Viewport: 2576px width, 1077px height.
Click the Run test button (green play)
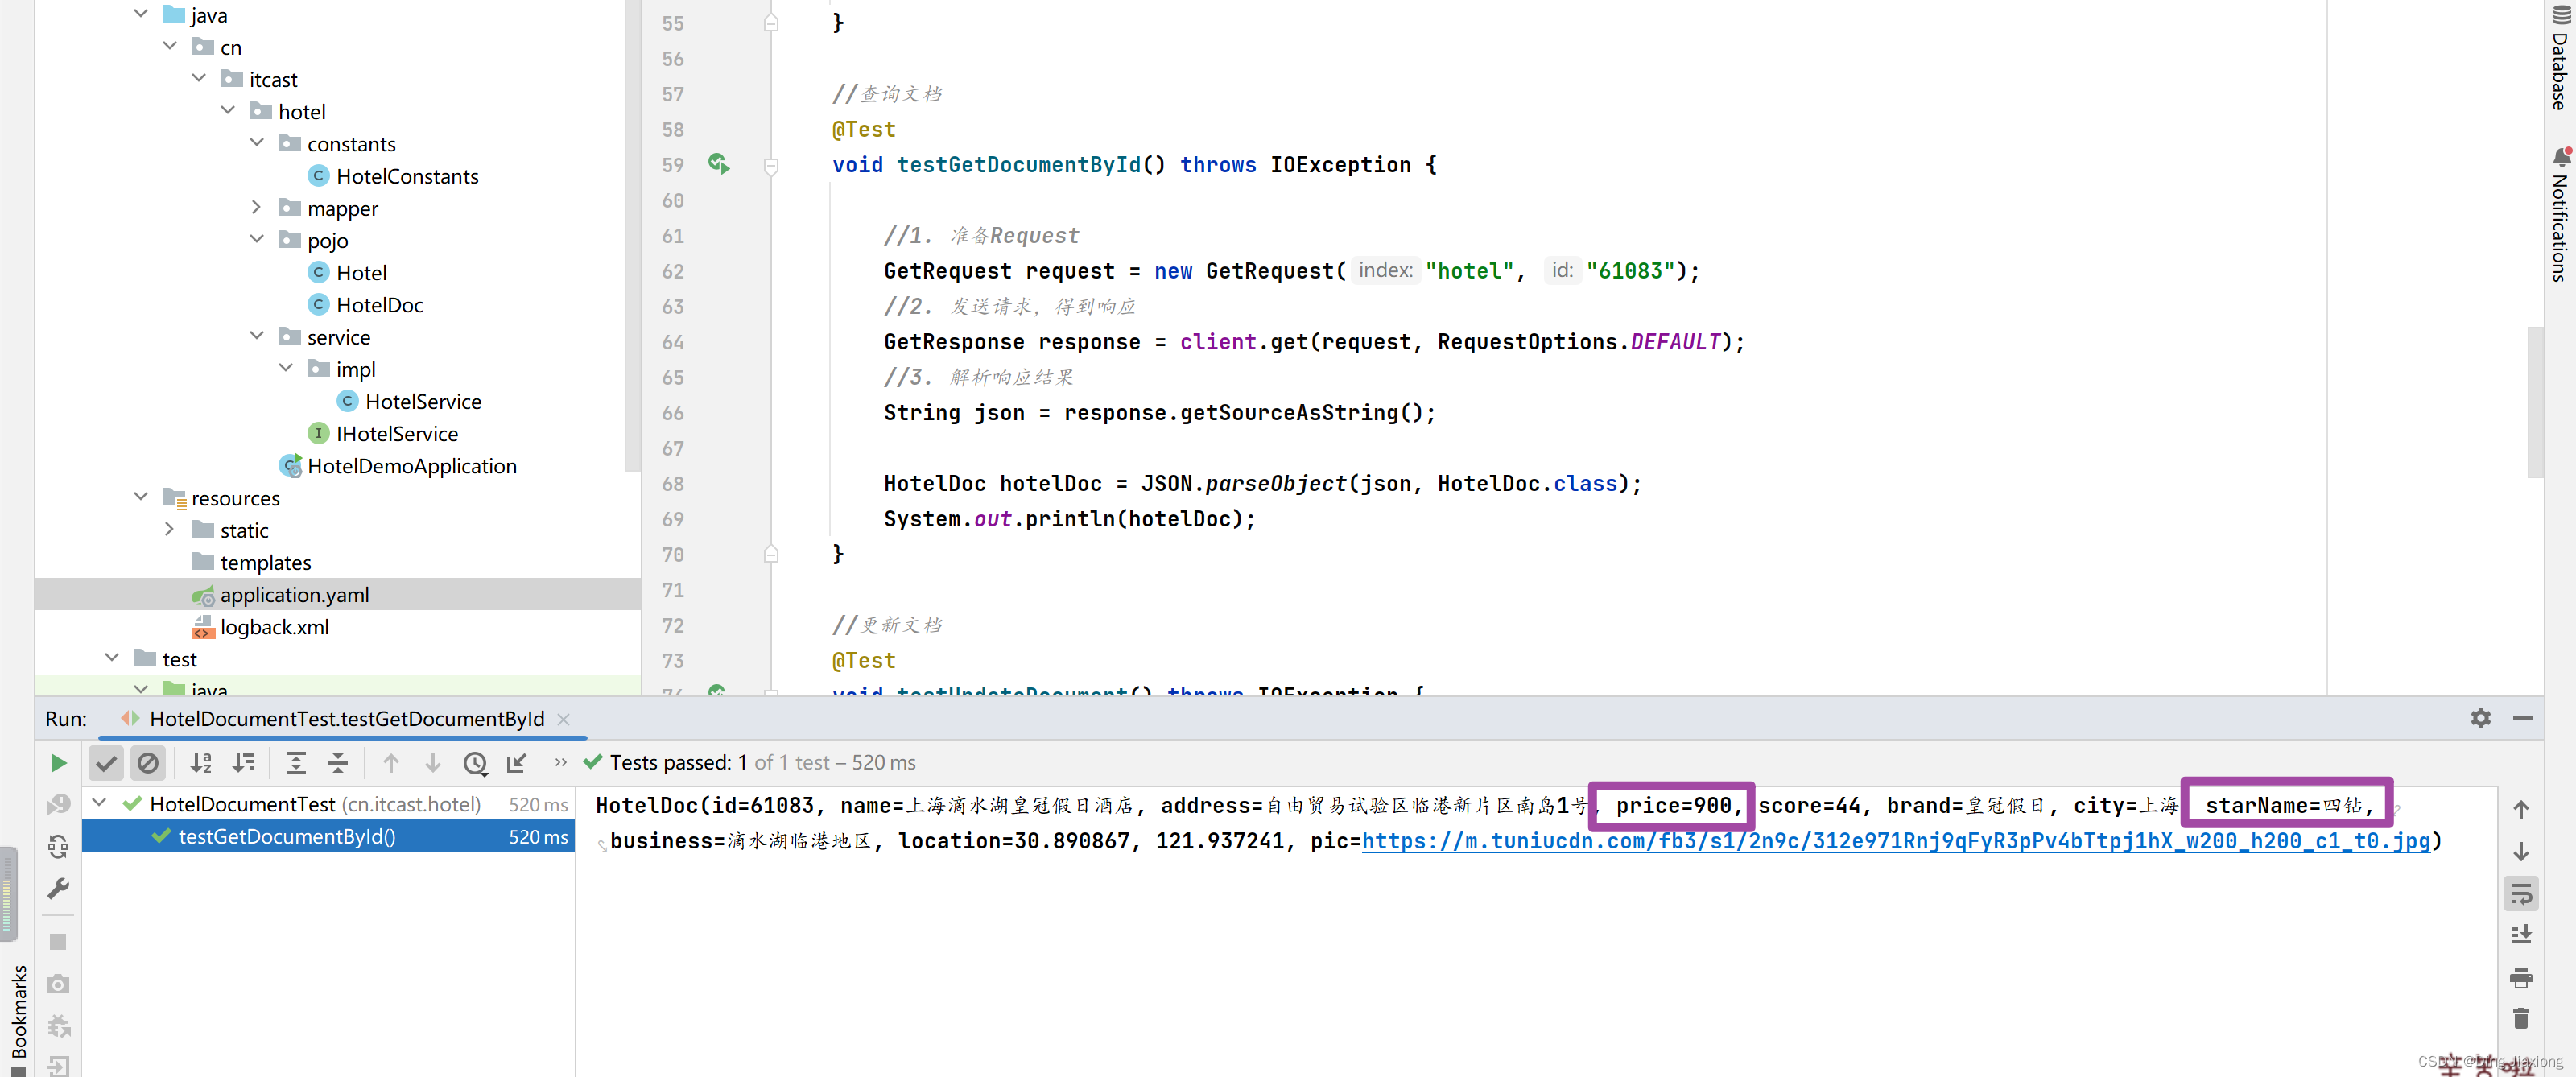tap(56, 761)
